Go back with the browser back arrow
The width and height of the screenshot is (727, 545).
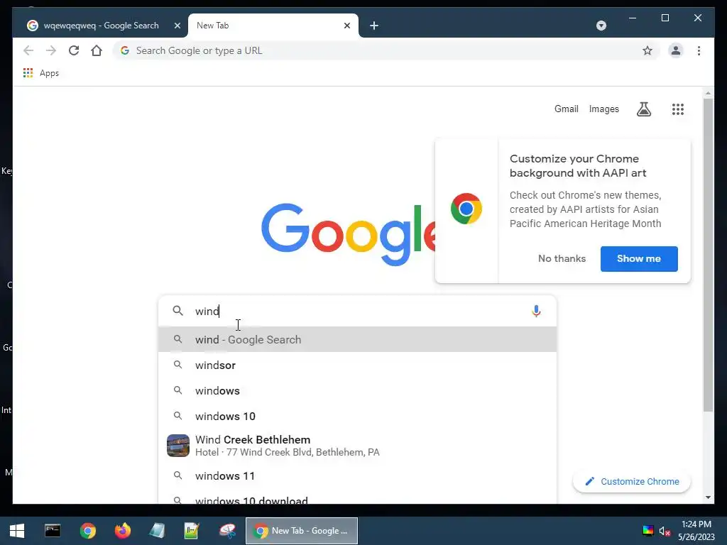pyautogui.click(x=28, y=50)
